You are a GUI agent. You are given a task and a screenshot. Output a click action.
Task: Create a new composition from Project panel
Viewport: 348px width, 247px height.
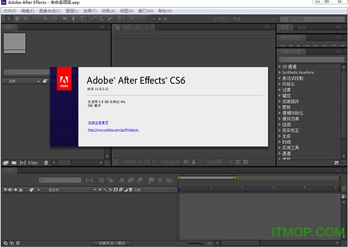click(23, 163)
